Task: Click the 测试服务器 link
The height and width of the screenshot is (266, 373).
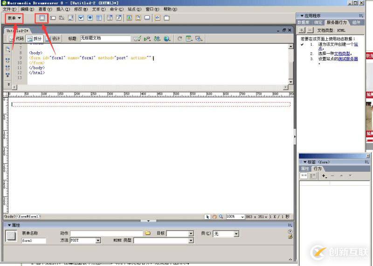Action: (348, 59)
